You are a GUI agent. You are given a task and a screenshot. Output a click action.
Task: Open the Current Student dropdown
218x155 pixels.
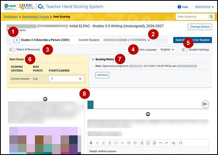127,40
